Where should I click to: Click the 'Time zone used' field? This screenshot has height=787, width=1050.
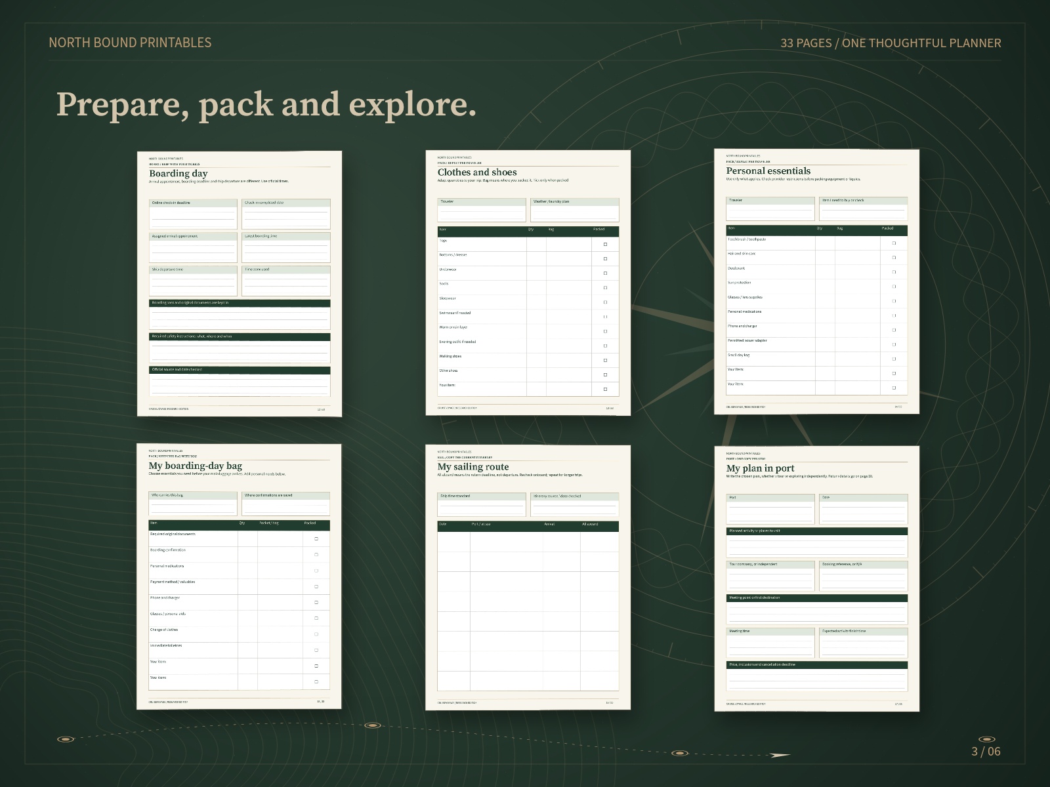click(286, 281)
